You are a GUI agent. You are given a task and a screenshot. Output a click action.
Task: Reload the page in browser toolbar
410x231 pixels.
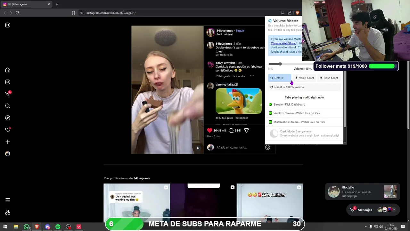tap(17, 13)
